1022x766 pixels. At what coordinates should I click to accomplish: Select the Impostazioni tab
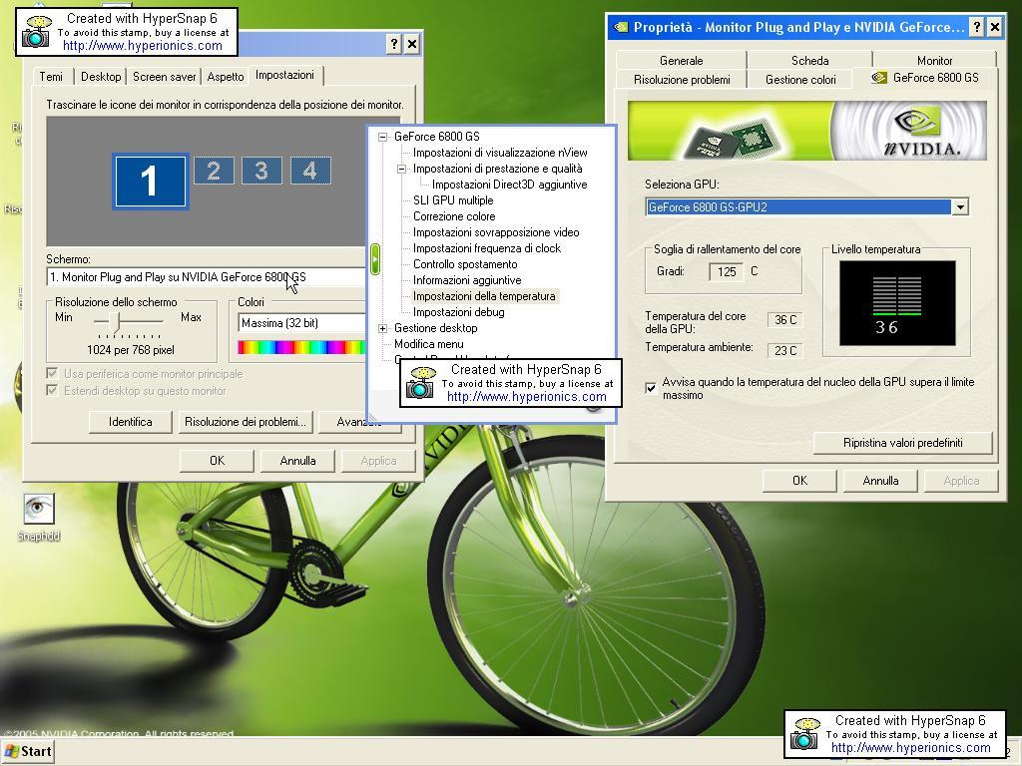click(x=284, y=75)
